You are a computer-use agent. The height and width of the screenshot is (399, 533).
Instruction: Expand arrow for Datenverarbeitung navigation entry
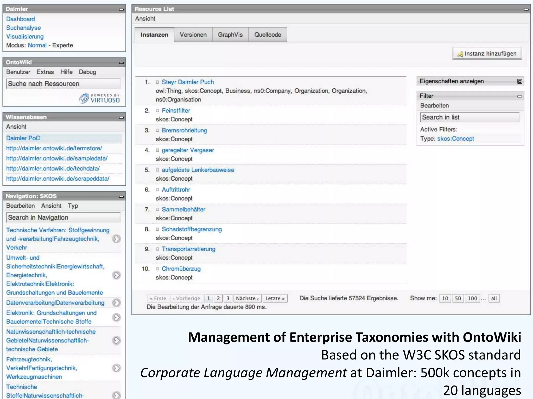click(117, 303)
